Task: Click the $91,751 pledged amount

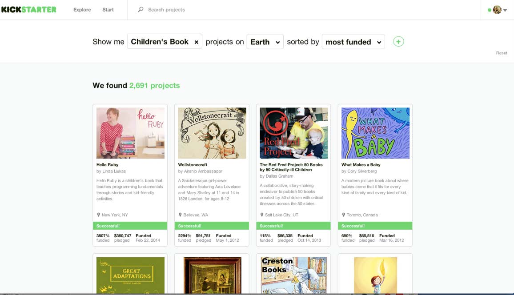Action: 203,236
